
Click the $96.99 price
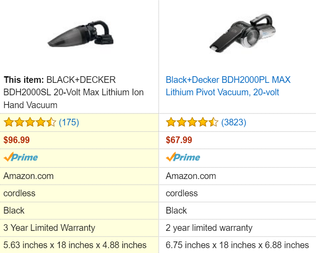(17, 140)
